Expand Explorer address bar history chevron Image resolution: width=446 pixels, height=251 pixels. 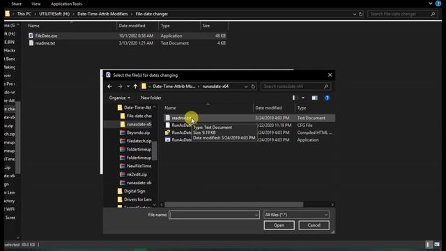(355, 14)
